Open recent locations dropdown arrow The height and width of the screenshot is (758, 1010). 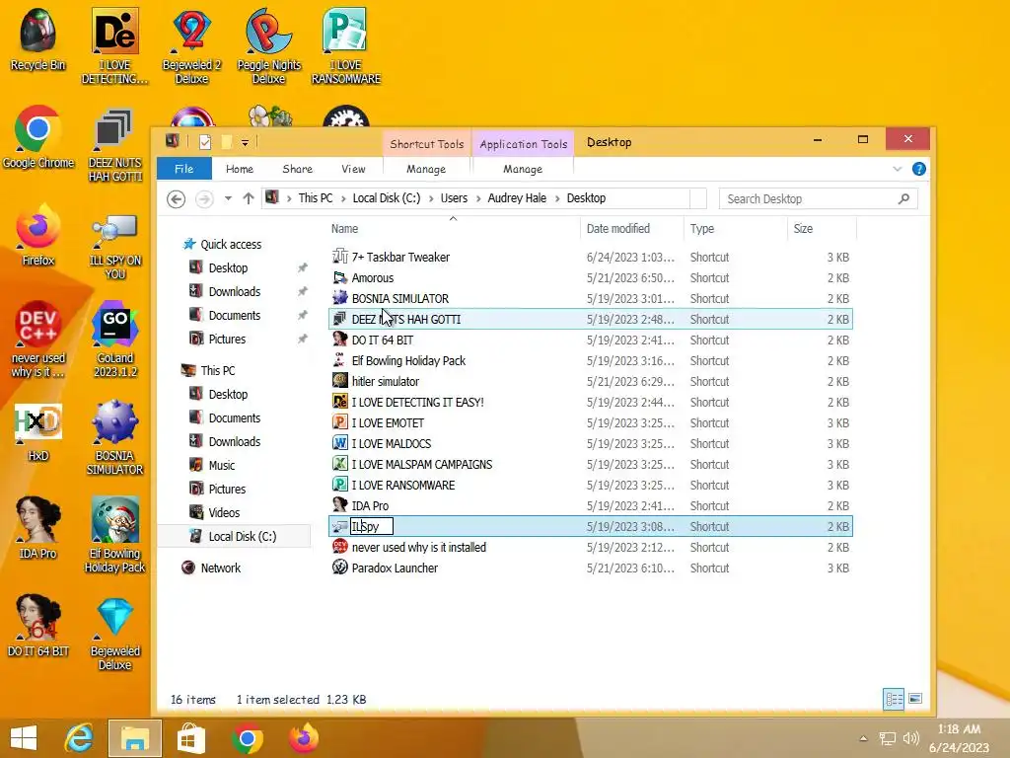[x=228, y=198]
